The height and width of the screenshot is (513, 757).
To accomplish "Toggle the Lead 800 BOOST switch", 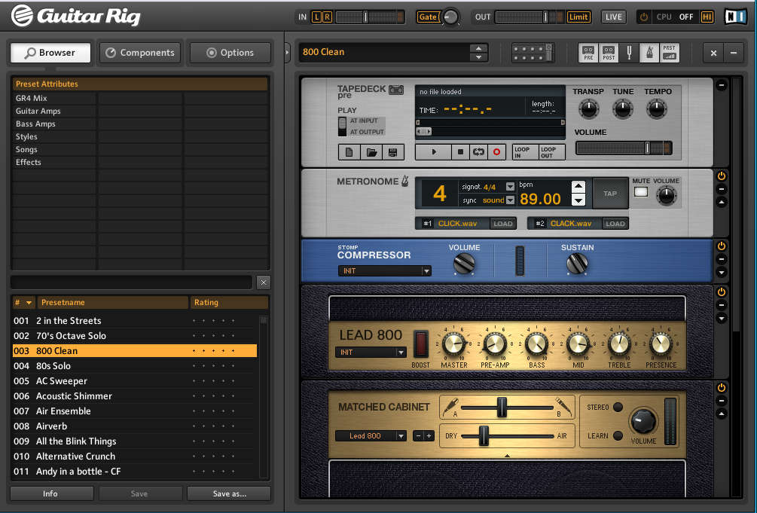I will point(420,344).
